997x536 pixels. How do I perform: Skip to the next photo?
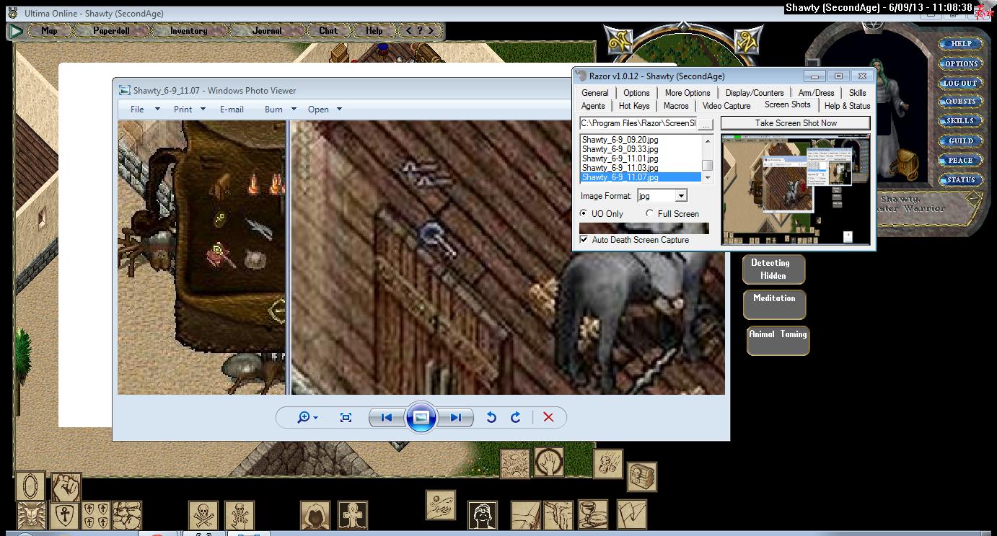point(456,417)
